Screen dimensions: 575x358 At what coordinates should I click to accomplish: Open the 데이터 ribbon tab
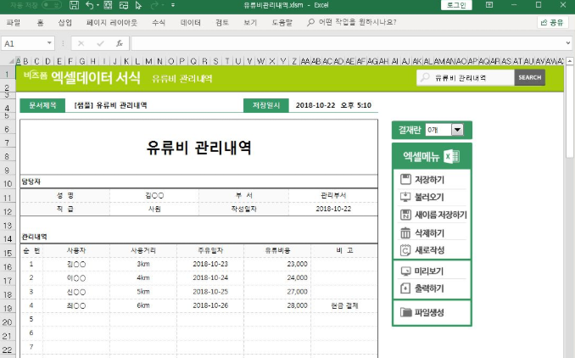pyautogui.click(x=190, y=22)
